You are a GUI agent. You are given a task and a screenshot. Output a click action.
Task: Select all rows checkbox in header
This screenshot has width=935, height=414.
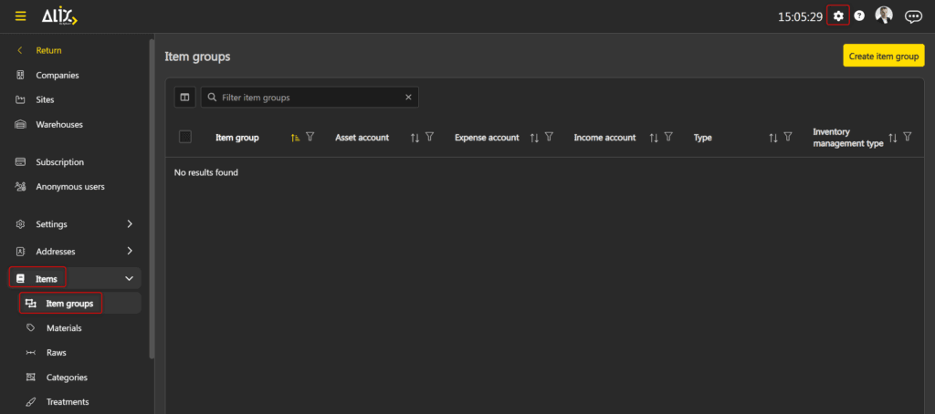coord(185,137)
